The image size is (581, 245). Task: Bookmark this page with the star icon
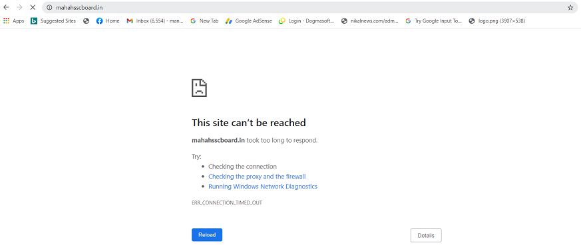click(x=570, y=7)
